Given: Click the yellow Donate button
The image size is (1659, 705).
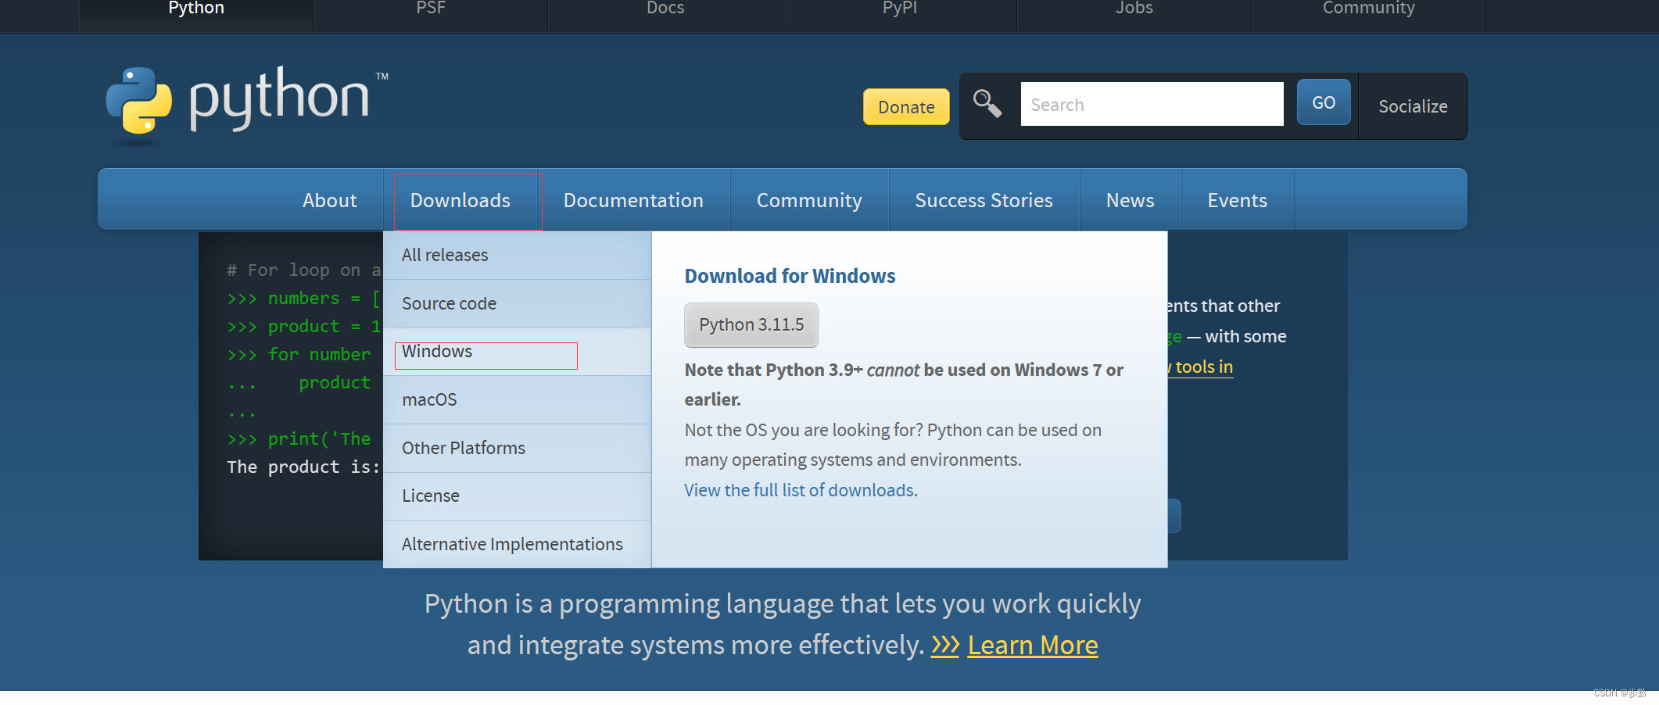Looking at the screenshot, I should (906, 107).
